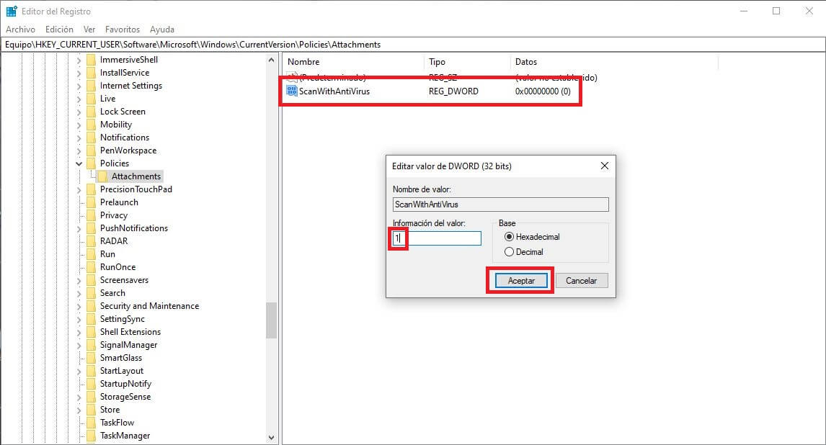Open the Ver menu
The image size is (826, 445).
[89, 30]
